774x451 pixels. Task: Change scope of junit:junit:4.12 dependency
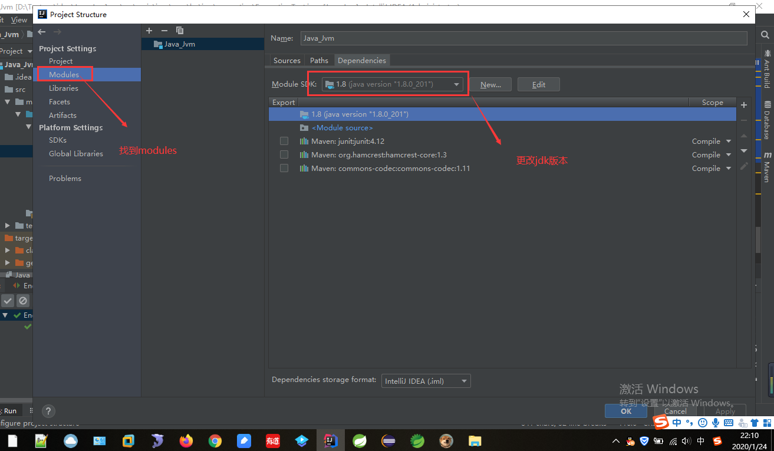[x=712, y=141]
